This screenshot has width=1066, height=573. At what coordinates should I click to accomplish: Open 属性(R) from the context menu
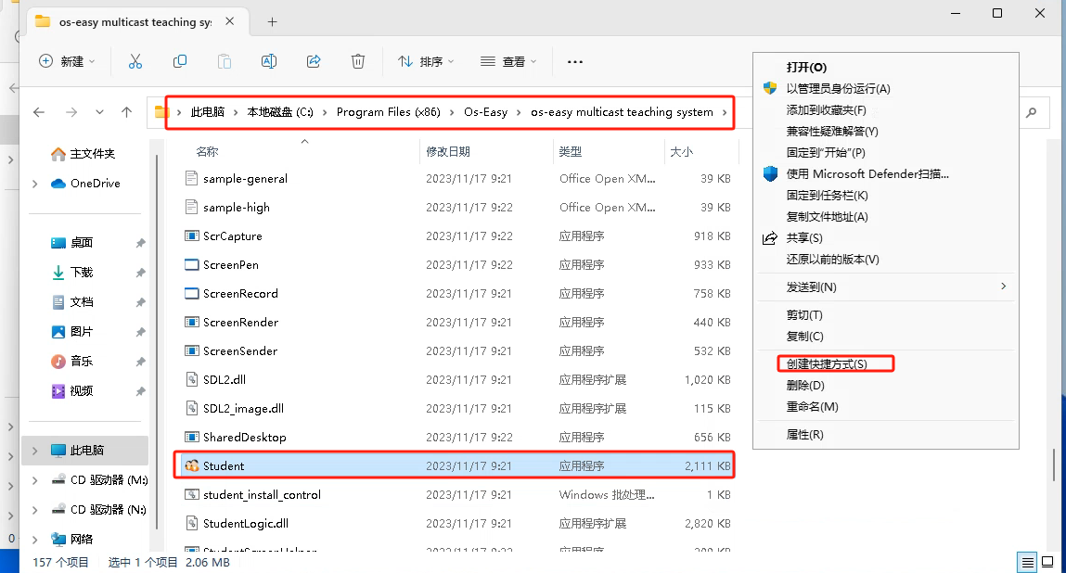pos(804,435)
